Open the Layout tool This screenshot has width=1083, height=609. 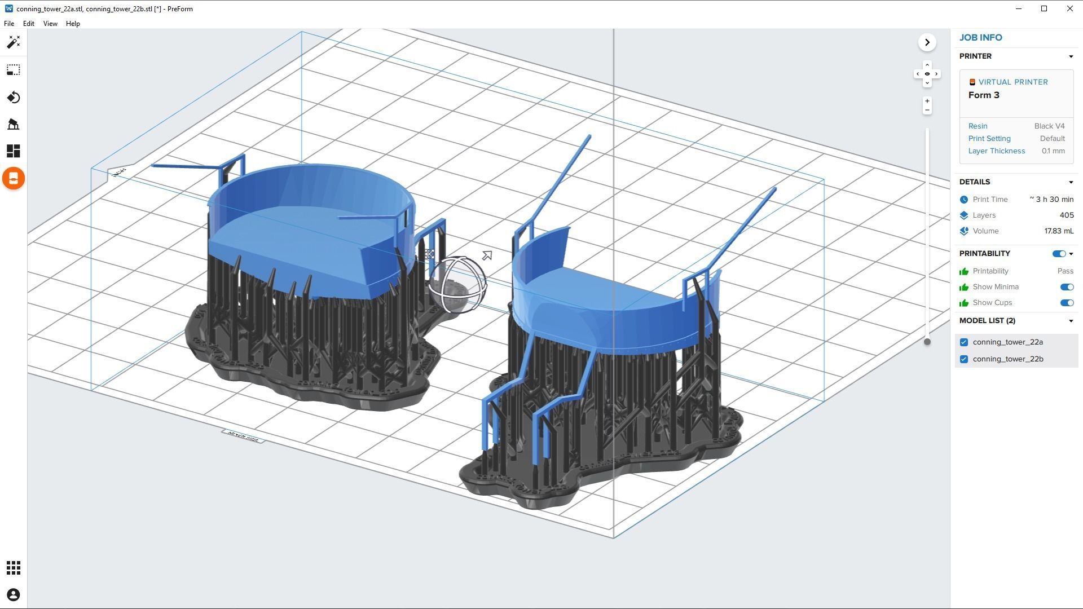(14, 151)
